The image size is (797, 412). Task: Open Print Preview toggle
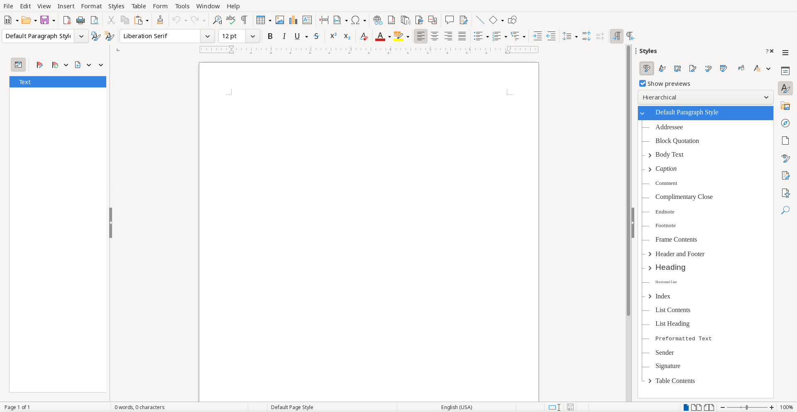pyautogui.click(x=95, y=20)
